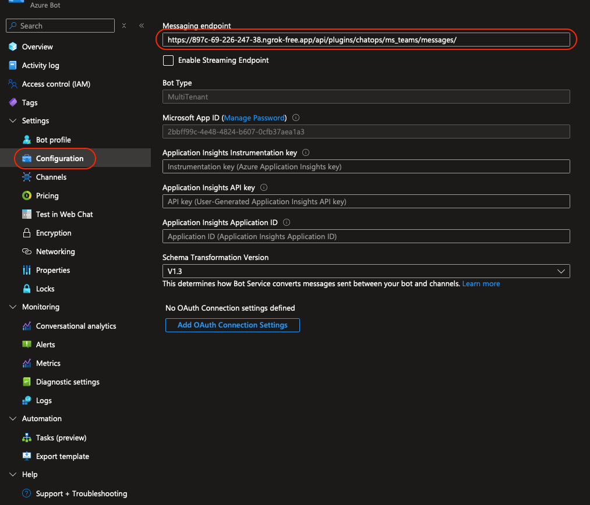This screenshot has height=505, width=590.
Task: Click the purple Tags icon
Action: coord(13,102)
